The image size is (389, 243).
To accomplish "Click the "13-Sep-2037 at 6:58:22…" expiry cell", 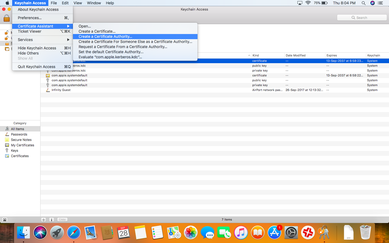I will point(345,76).
